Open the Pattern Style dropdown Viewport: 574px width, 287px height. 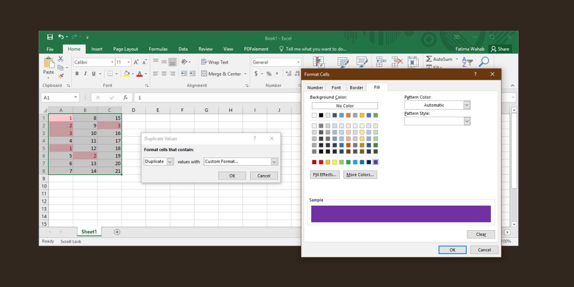(x=467, y=121)
